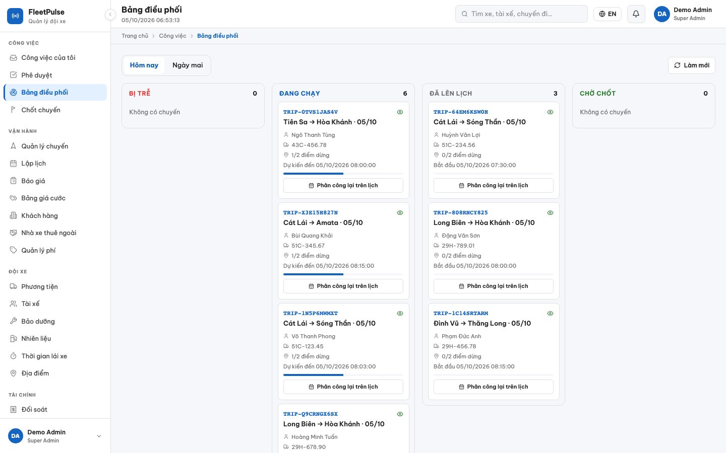Click the Bảo dưỡng wrench icon
Screen dimensions: 726x453
14,321
